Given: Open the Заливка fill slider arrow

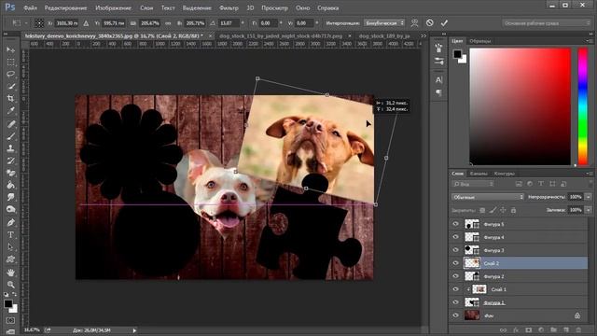Looking at the screenshot, I should 589,210.
